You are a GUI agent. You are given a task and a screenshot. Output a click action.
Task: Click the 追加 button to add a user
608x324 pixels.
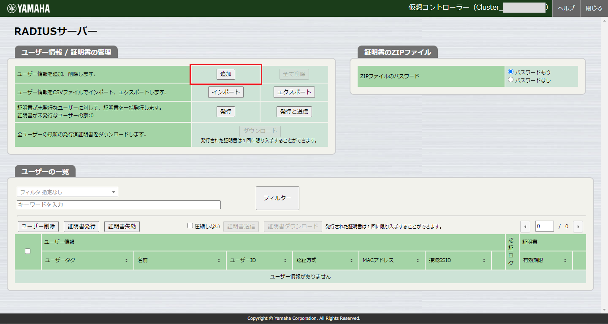[226, 74]
